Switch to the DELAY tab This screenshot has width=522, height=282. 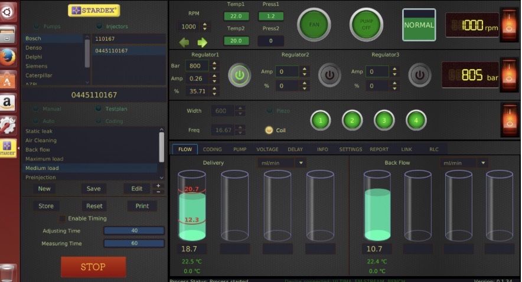pyautogui.click(x=295, y=149)
